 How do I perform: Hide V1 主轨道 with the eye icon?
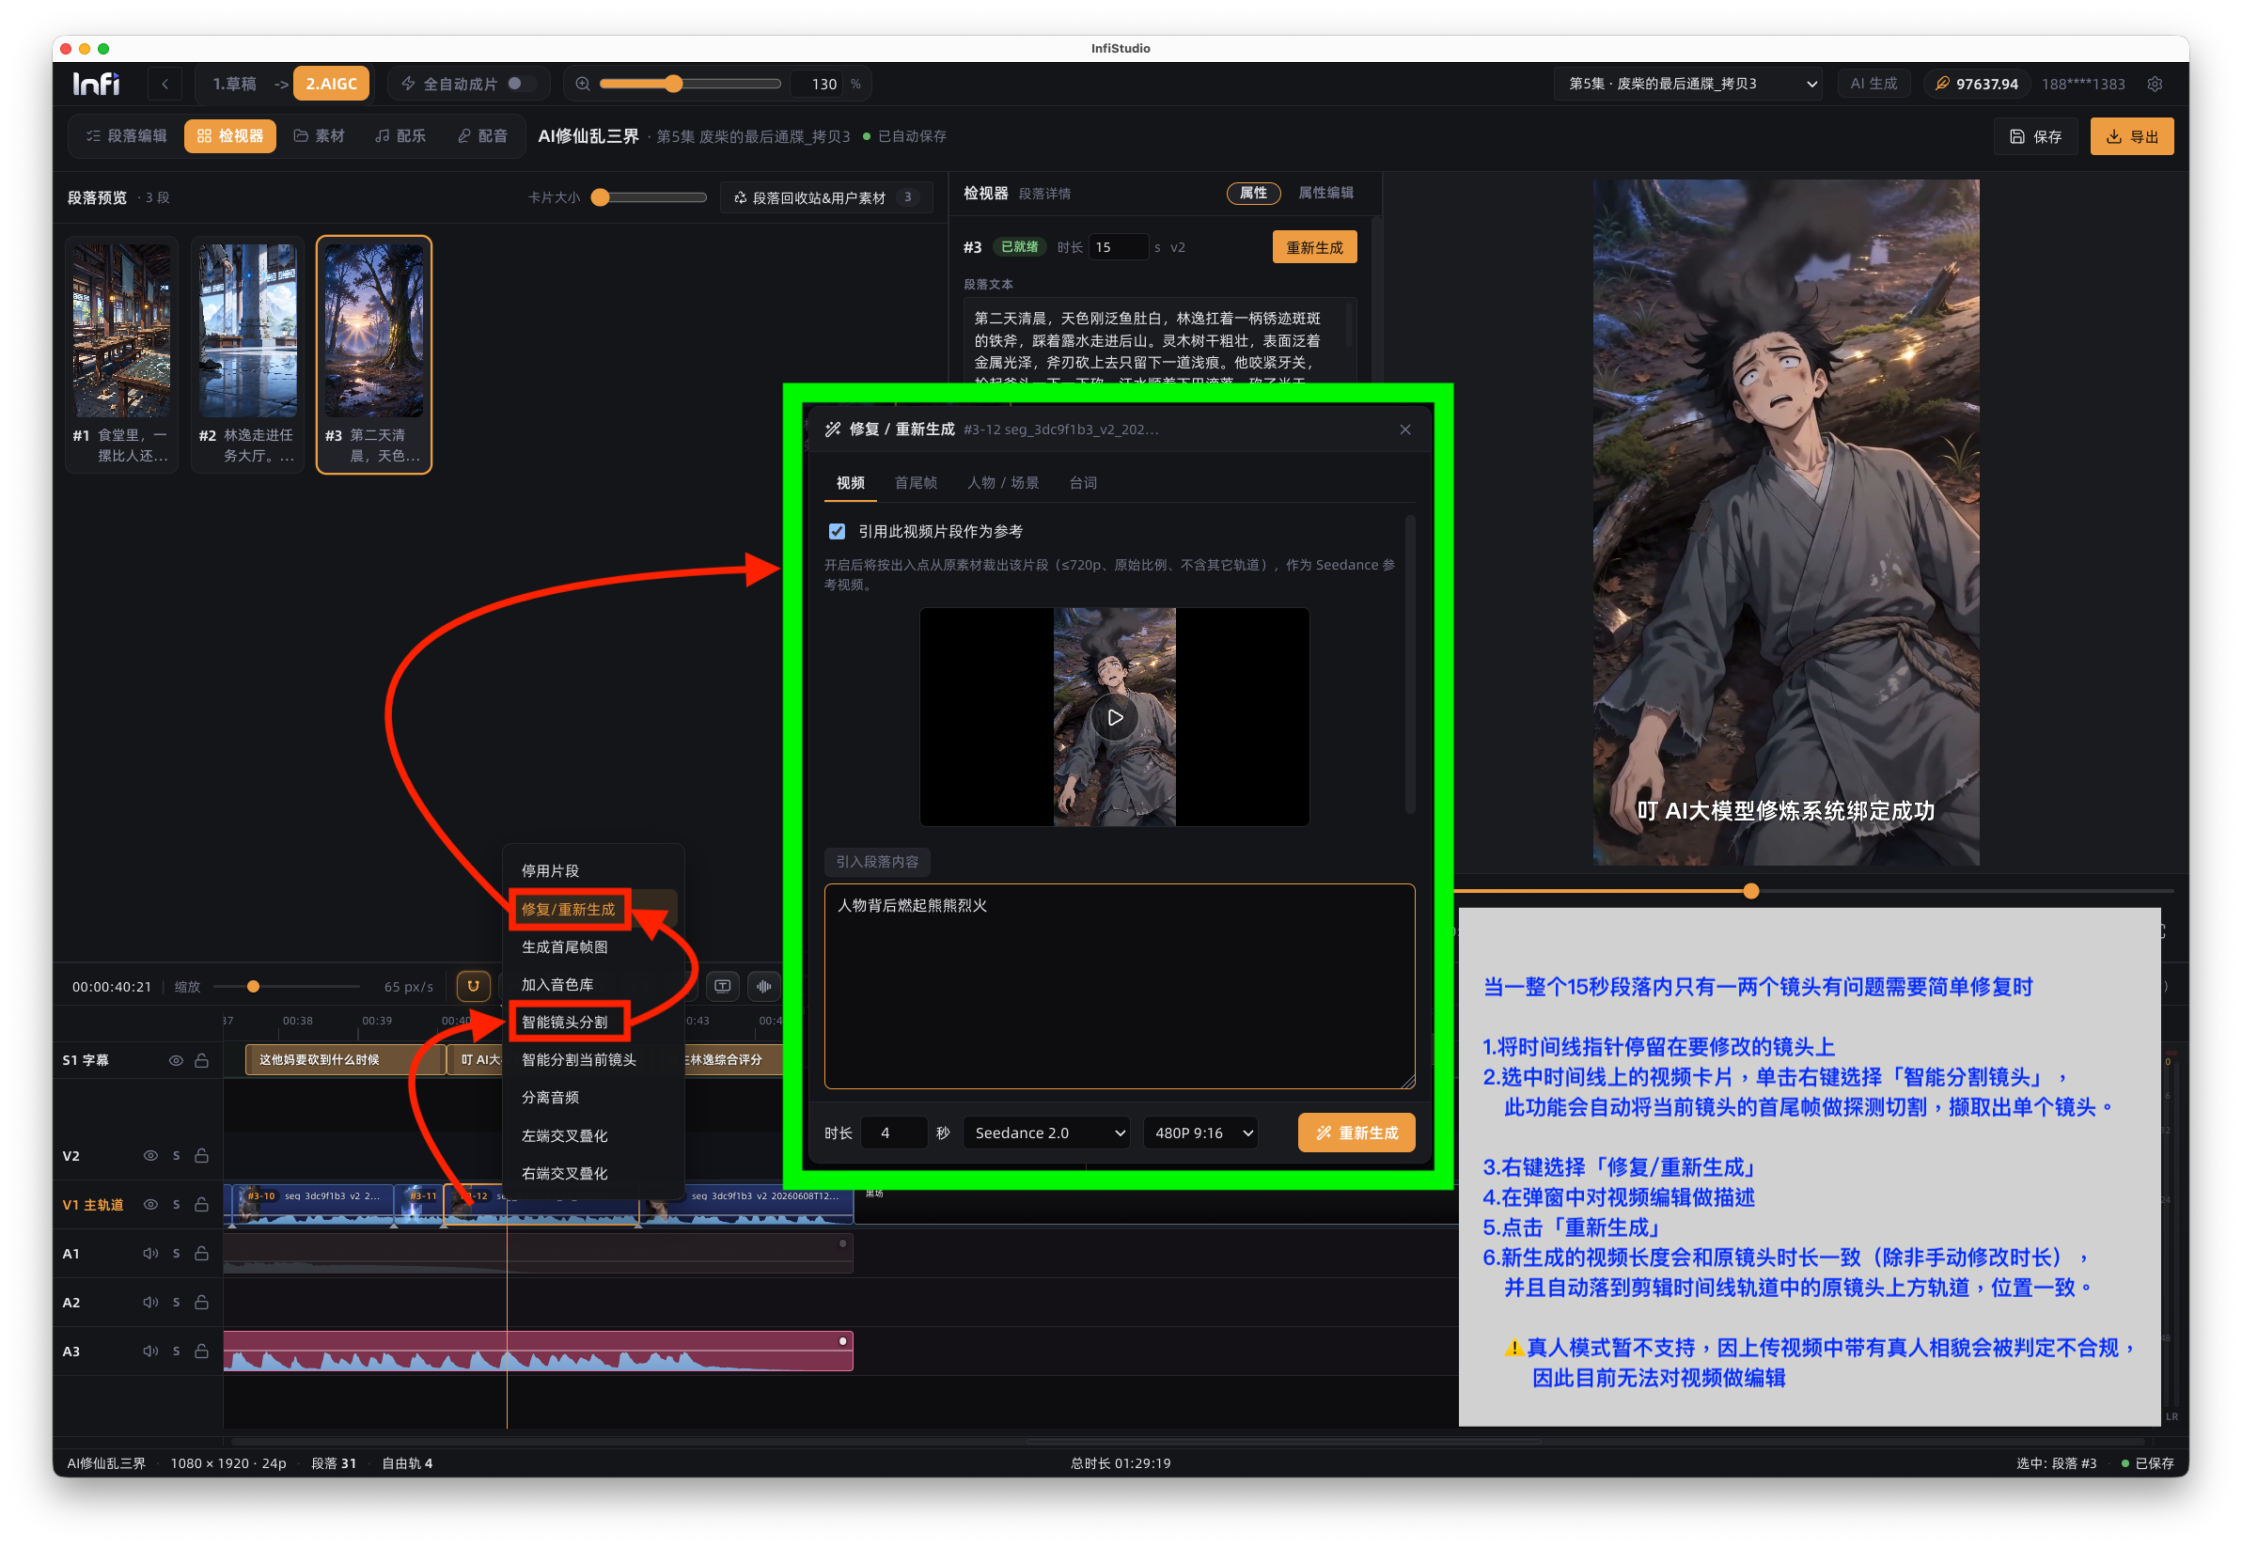point(150,1205)
